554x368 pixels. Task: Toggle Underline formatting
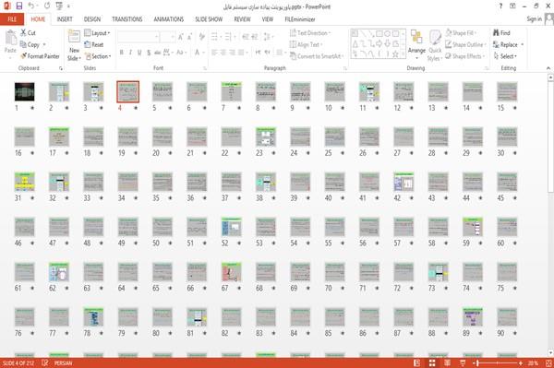pyautogui.click(x=139, y=53)
